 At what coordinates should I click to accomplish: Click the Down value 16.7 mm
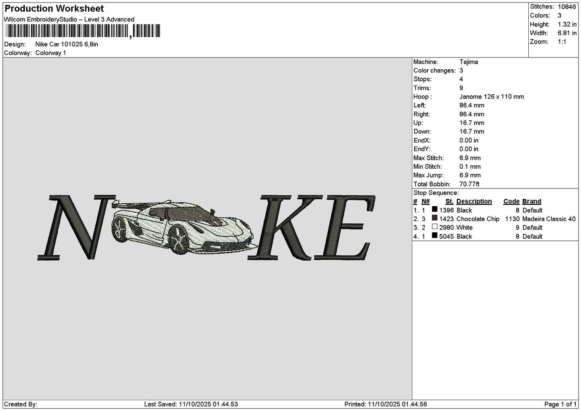tap(472, 132)
